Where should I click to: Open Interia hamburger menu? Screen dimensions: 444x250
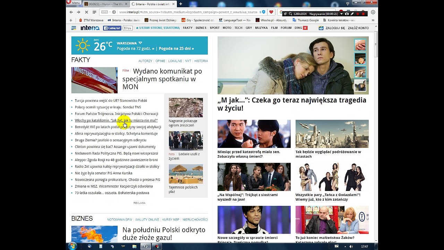tap(74, 28)
